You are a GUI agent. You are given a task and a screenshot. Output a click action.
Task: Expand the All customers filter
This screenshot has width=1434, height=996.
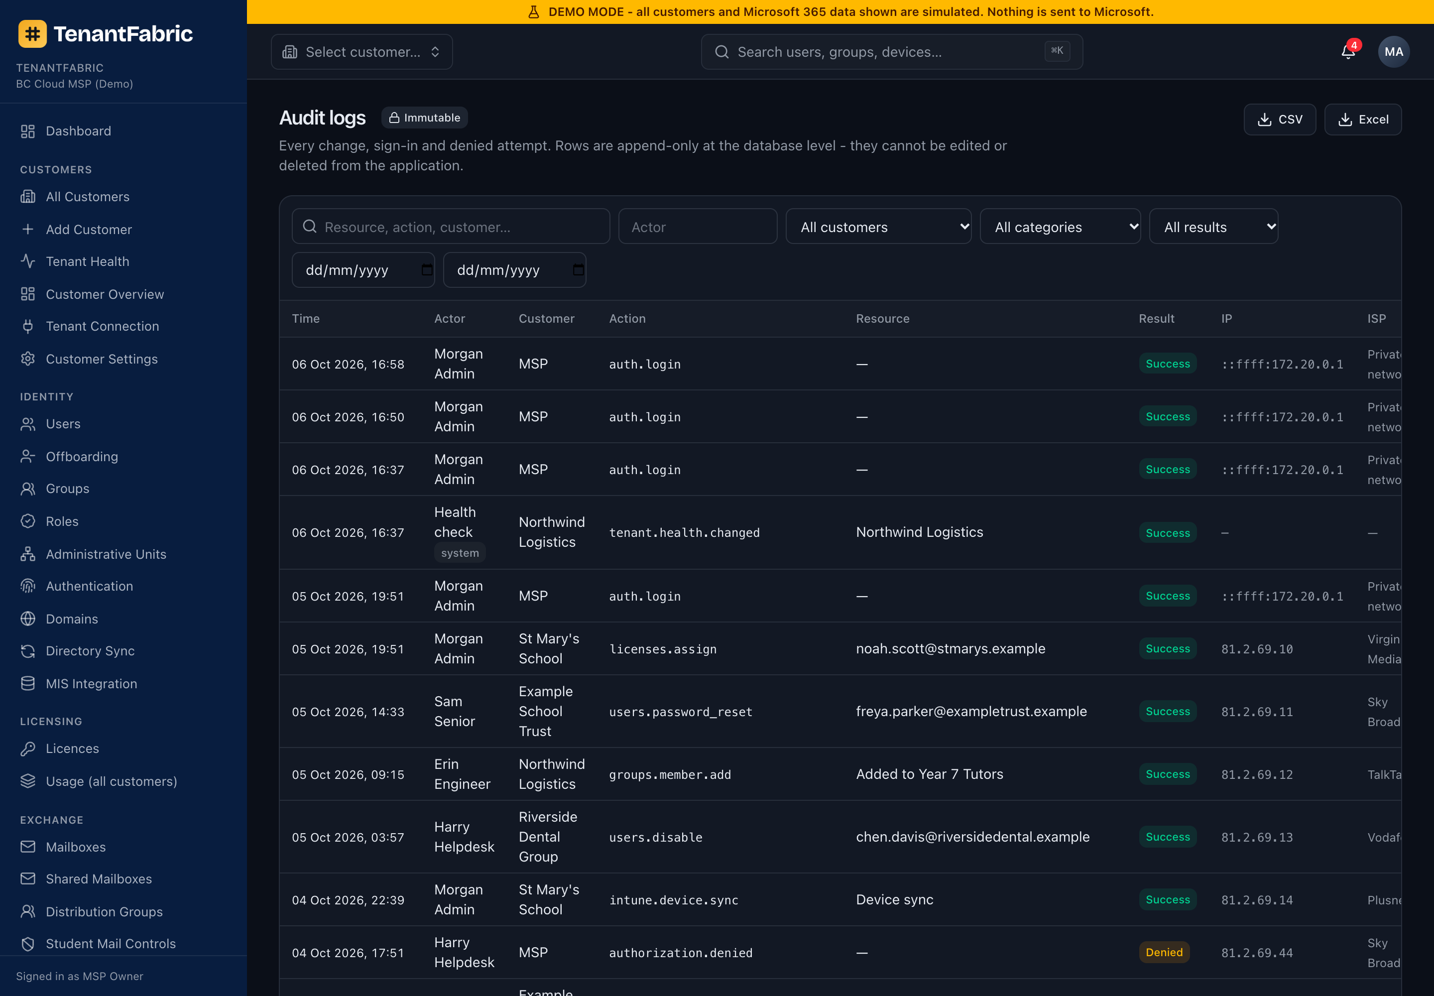click(x=878, y=227)
